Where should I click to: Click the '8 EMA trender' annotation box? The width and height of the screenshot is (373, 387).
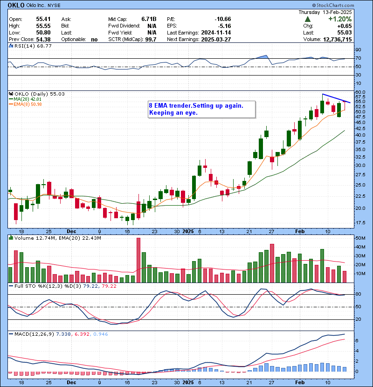(x=201, y=109)
